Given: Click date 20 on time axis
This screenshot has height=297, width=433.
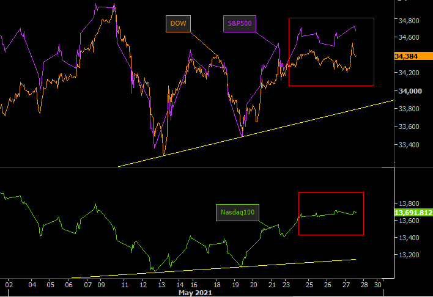Looking at the screenshot, I should (x=254, y=285).
